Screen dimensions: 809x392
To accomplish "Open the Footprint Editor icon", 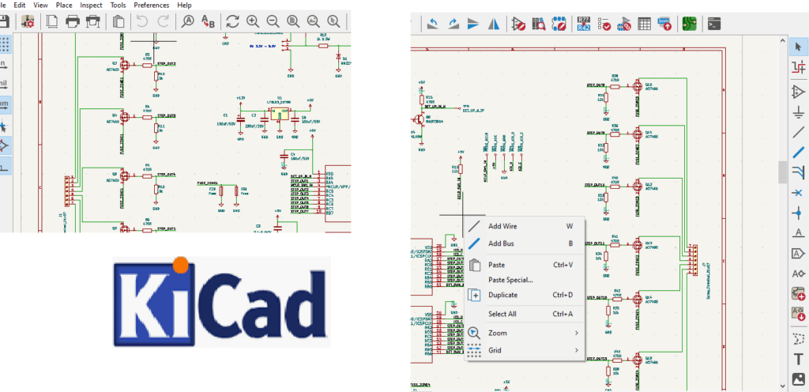I will pos(559,24).
